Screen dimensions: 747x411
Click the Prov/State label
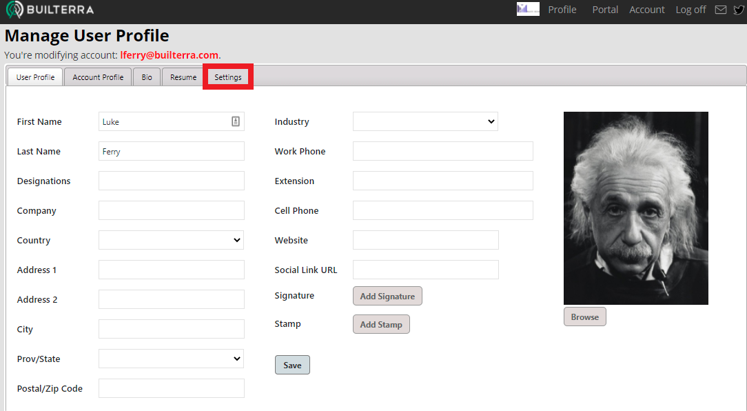[x=39, y=359]
